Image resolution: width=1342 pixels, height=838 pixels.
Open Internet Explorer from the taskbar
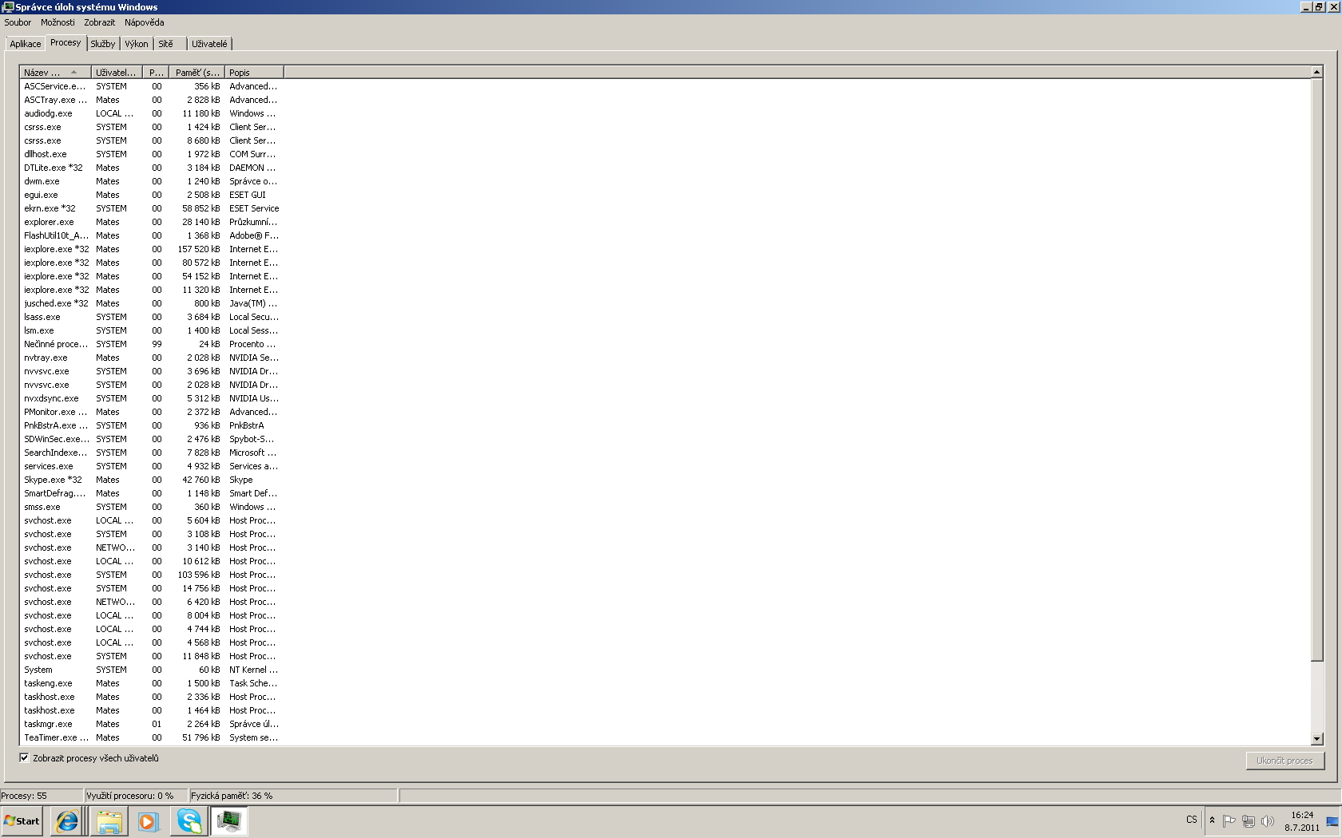tap(67, 820)
